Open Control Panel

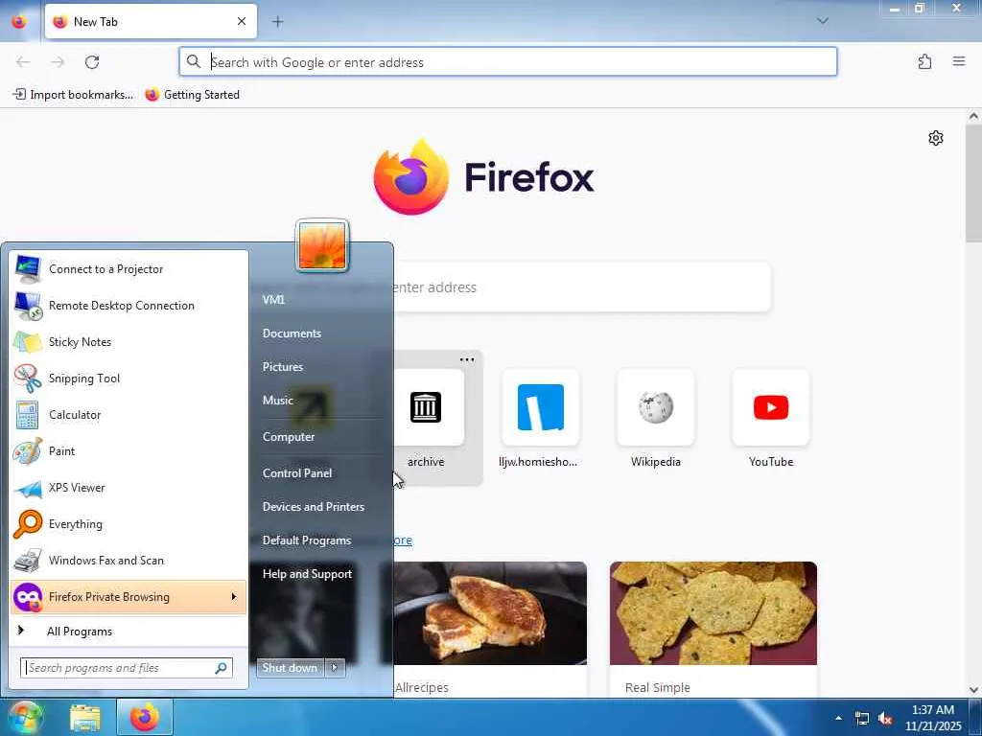point(297,473)
